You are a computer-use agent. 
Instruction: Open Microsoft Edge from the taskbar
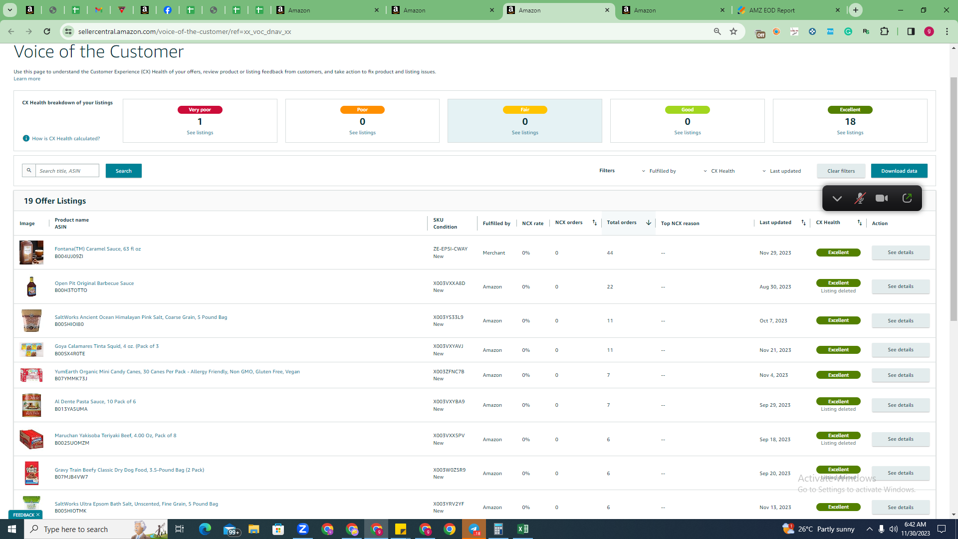[205, 529]
